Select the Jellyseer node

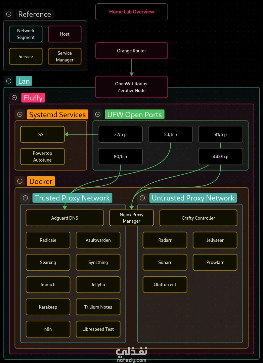[215, 240]
